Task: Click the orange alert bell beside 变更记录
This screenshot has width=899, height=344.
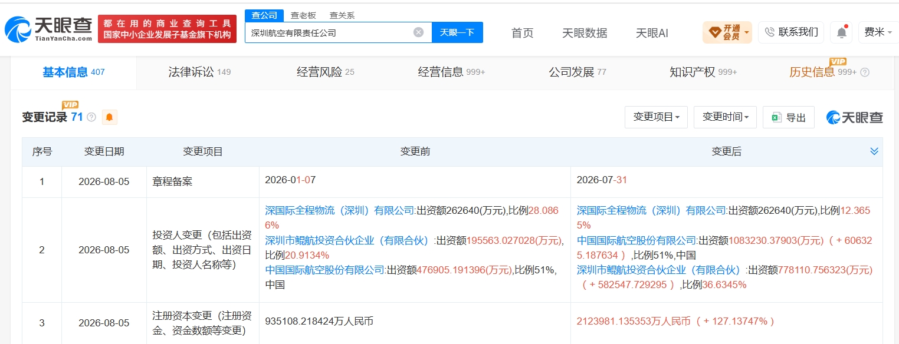Action: click(109, 117)
